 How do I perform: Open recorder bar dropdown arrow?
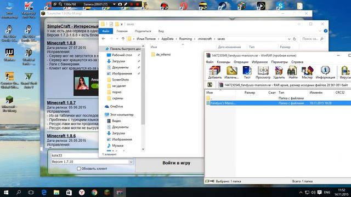click(x=114, y=4)
